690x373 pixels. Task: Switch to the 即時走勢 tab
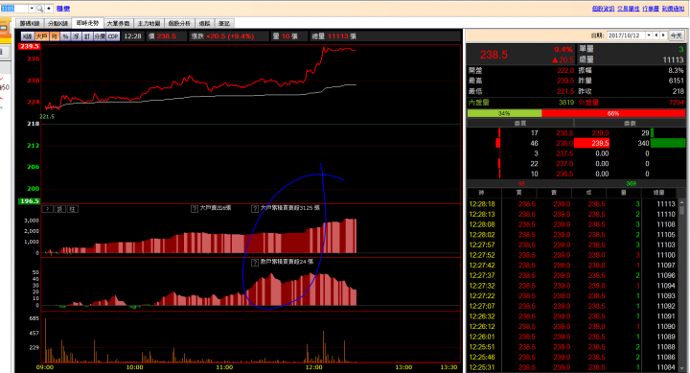click(87, 23)
